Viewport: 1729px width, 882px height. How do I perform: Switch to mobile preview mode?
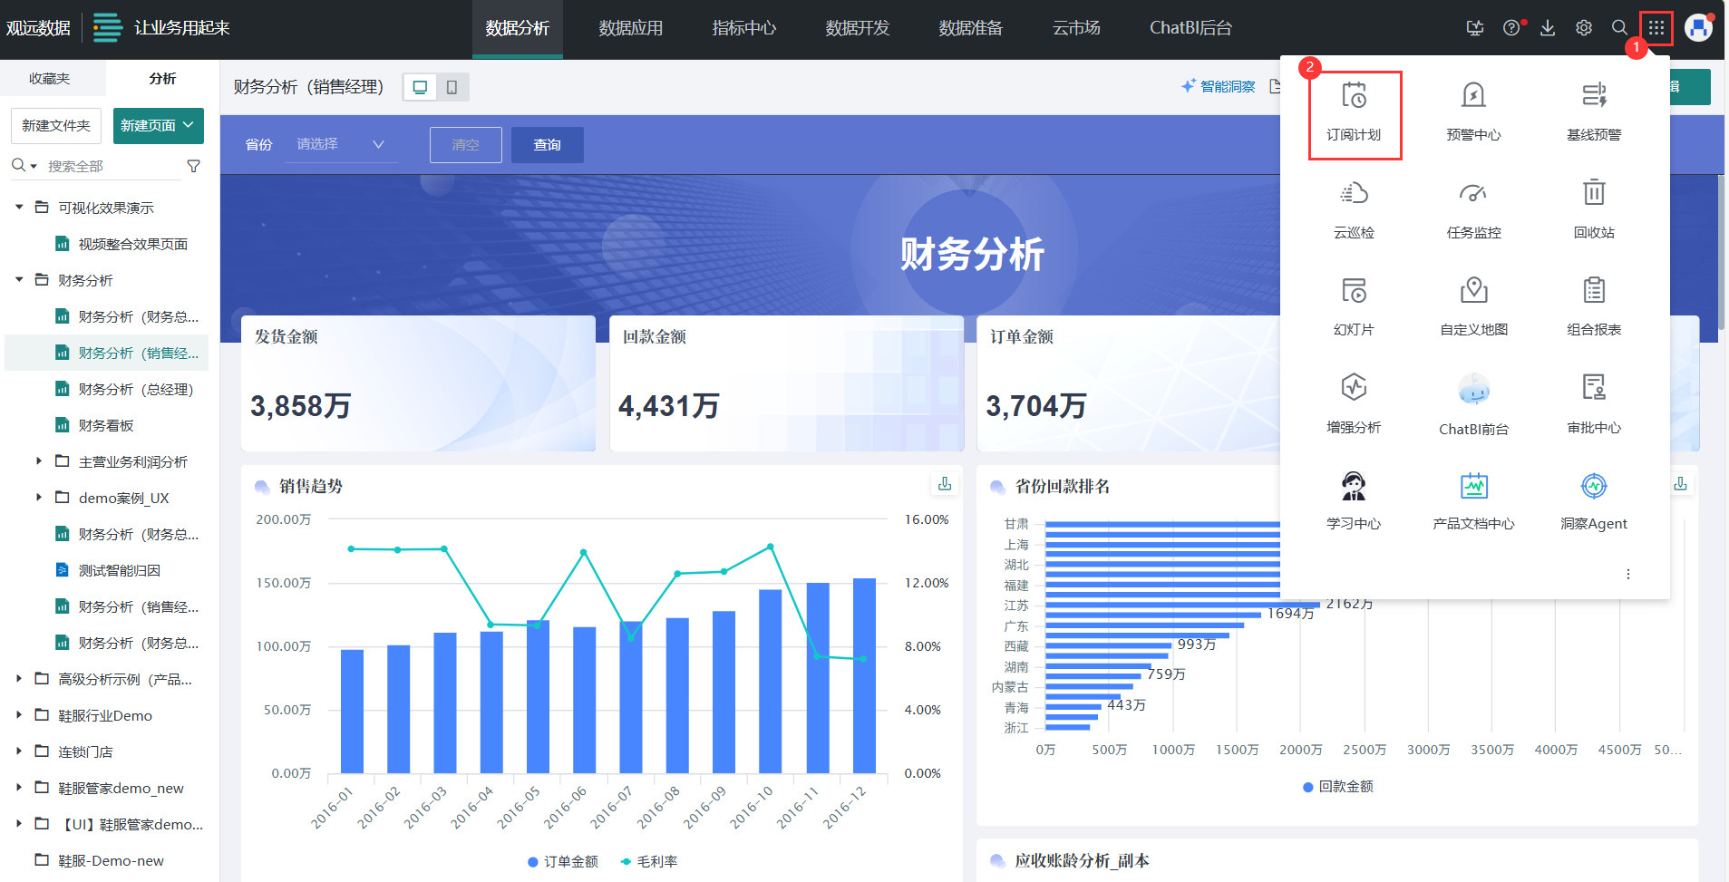pos(452,86)
